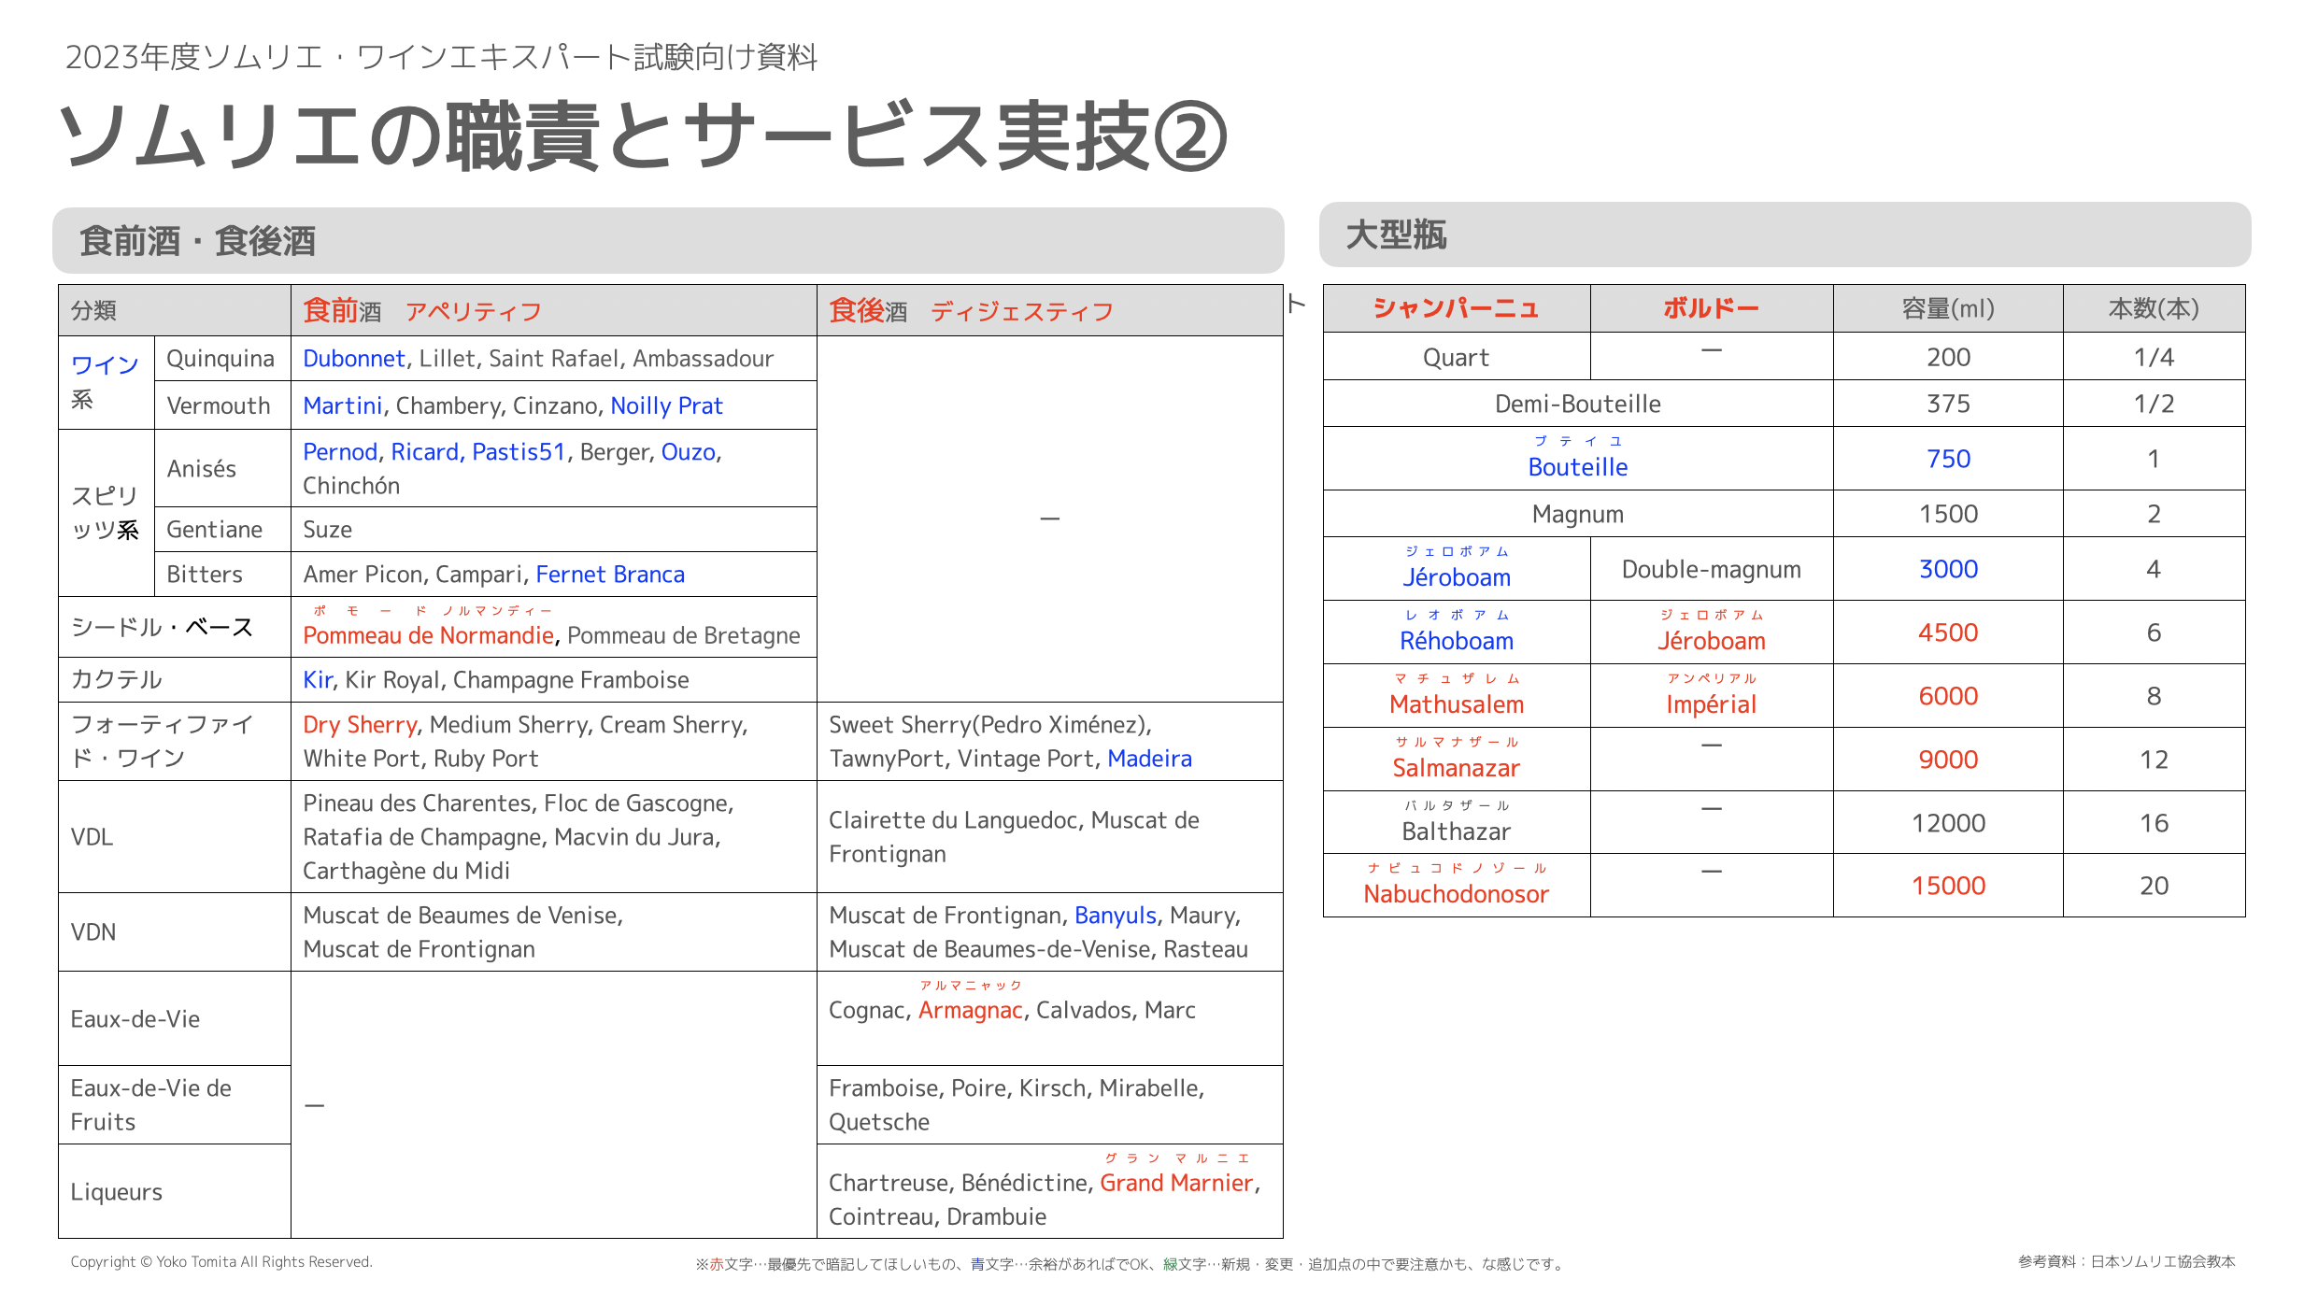Click Pommeau de Normandie text
Viewport: 2304px width, 1293px height.
(428, 635)
